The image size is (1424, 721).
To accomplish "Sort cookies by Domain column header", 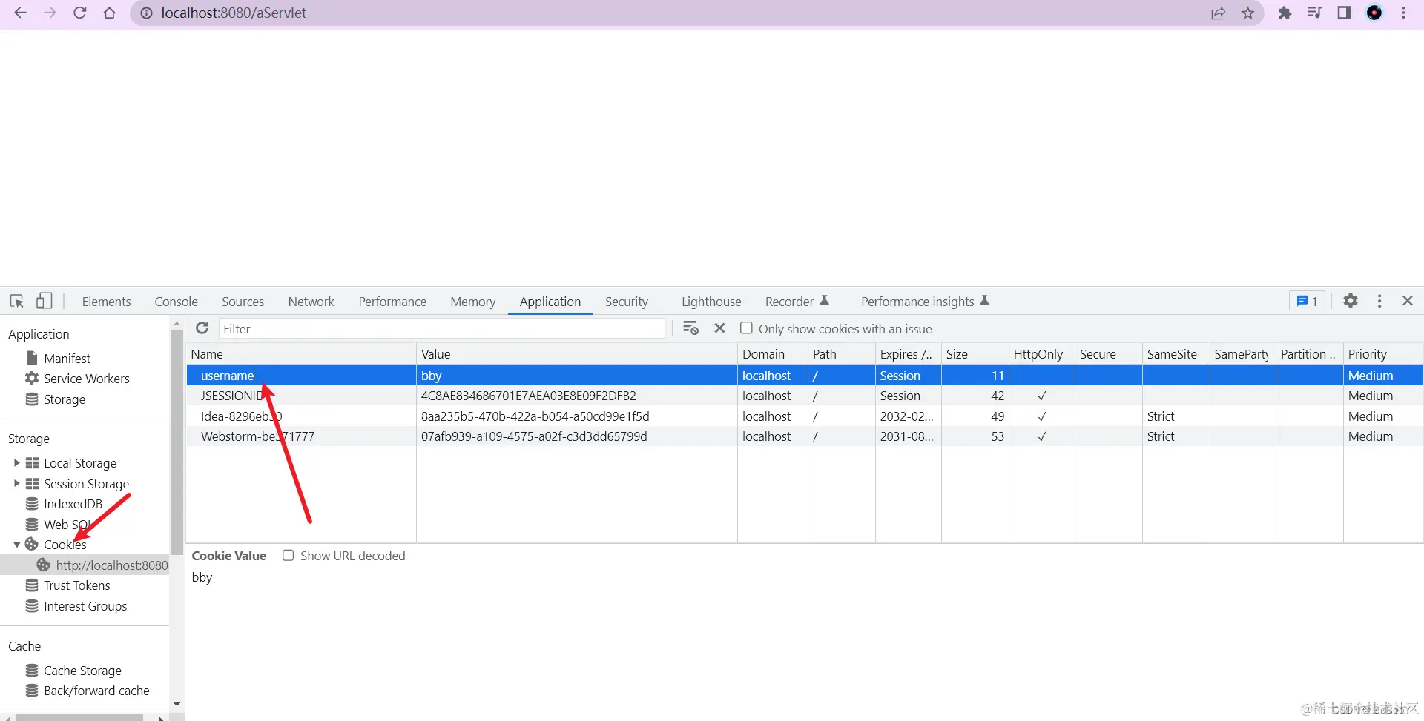I will pyautogui.click(x=772, y=354).
